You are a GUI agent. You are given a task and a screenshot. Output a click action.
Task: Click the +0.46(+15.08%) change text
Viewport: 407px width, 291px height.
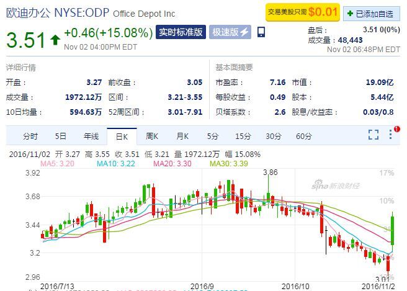click(x=108, y=33)
